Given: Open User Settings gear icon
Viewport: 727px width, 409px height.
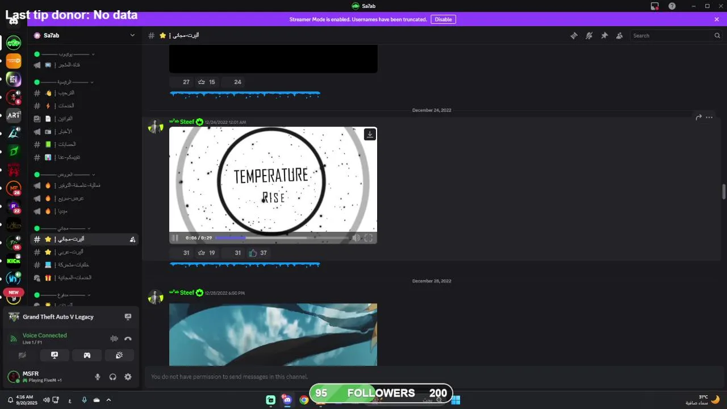Looking at the screenshot, I should pyautogui.click(x=128, y=377).
